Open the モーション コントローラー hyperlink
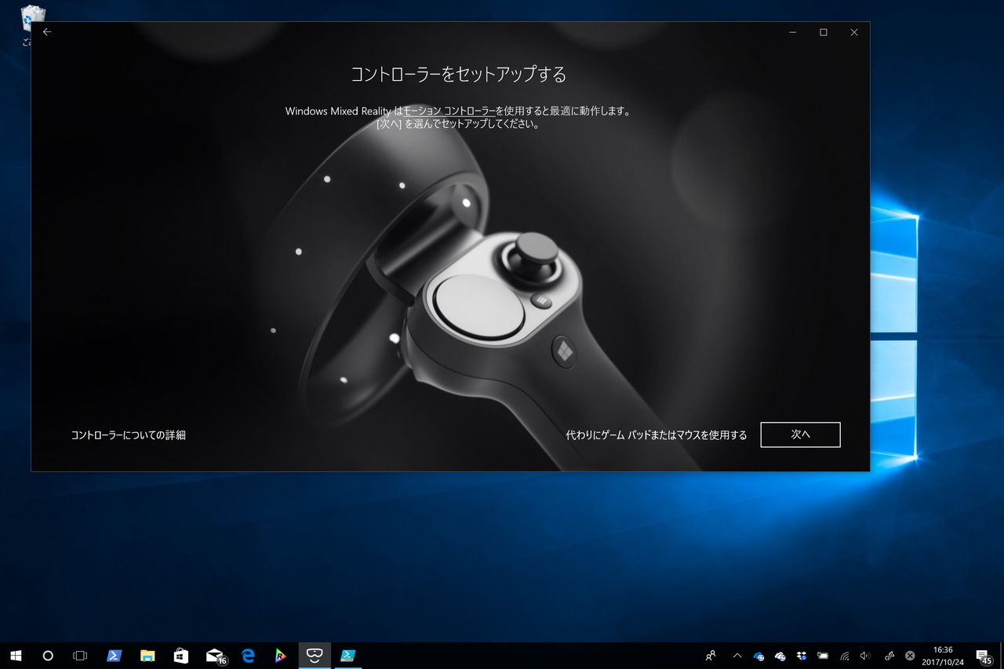 [x=449, y=111]
